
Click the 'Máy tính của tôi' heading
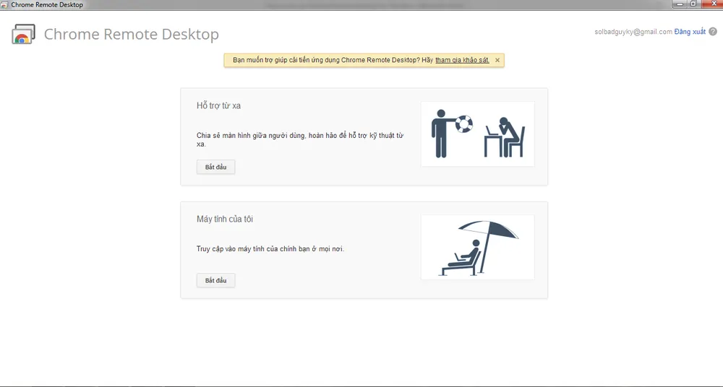[225, 219]
